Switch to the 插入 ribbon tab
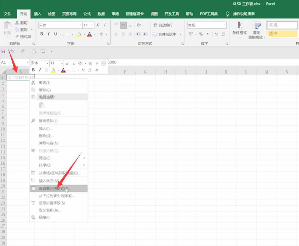Screen dimensions: 299x246 [37, 14]
